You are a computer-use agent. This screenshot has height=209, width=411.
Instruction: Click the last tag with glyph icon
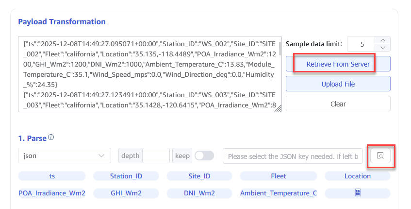coord(357,193)
